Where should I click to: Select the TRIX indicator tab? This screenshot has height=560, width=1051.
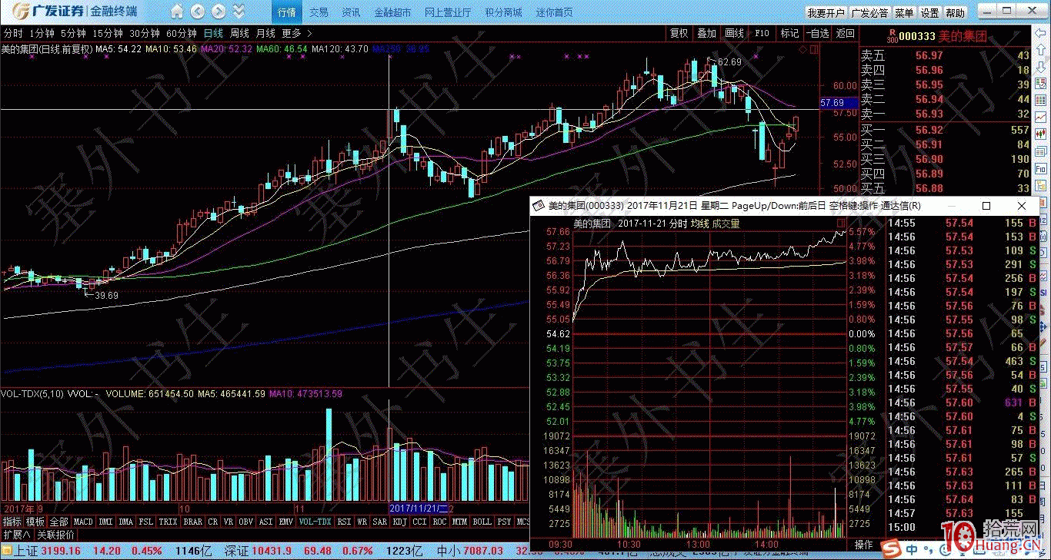(x=168, y=522)
